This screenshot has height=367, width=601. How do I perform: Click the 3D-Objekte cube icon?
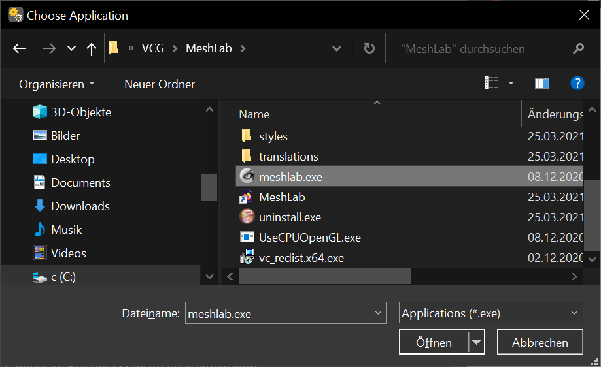[40, 112]
